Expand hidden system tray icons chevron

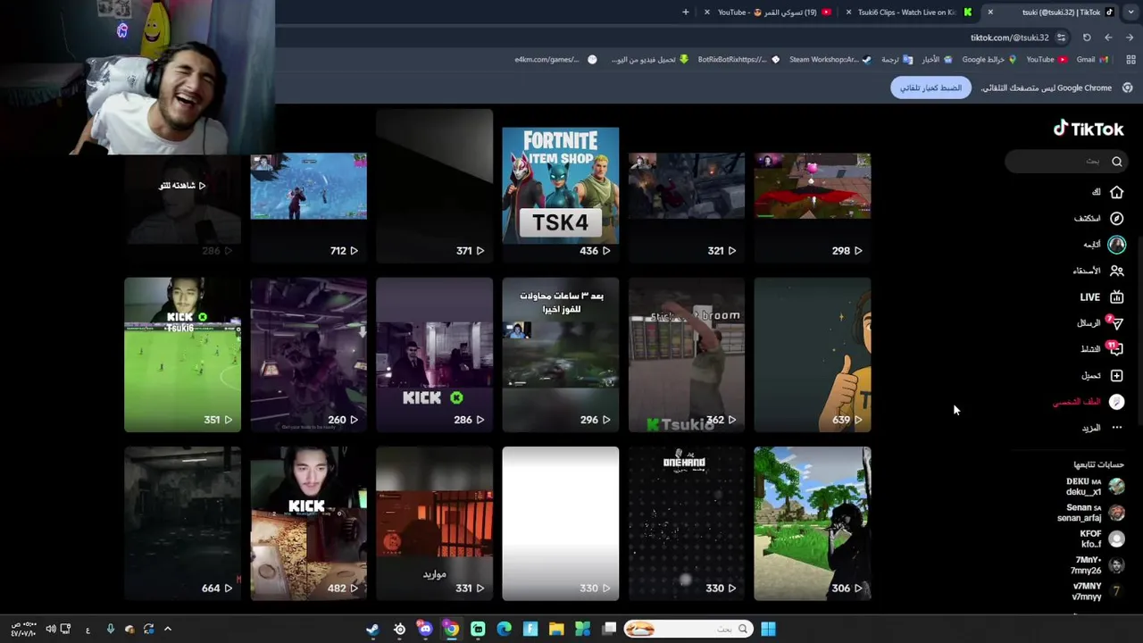[x=167, y=630]
